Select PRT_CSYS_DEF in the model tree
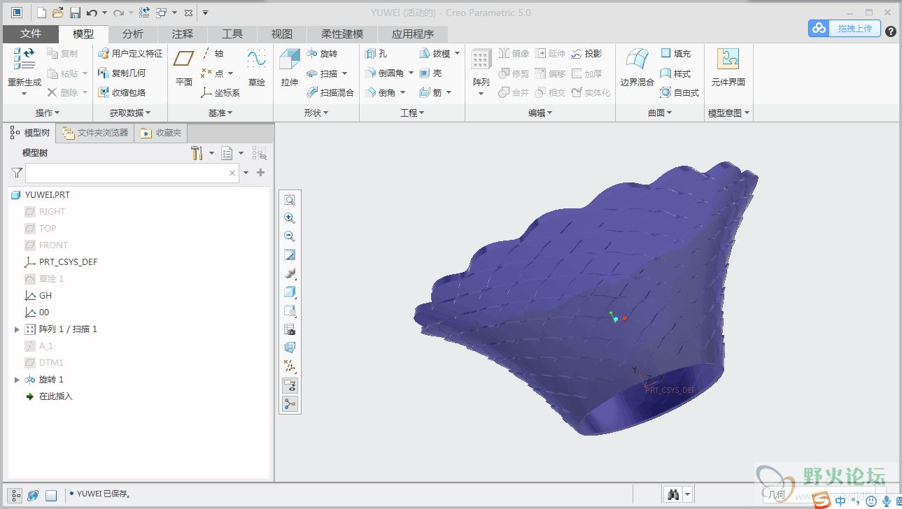The width and height of the screenshot is (902, 509). tap(68, 262)
